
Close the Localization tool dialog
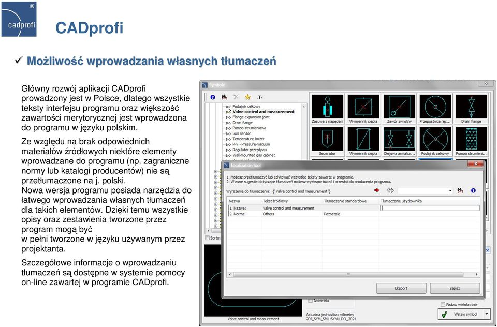coord(475,164)
